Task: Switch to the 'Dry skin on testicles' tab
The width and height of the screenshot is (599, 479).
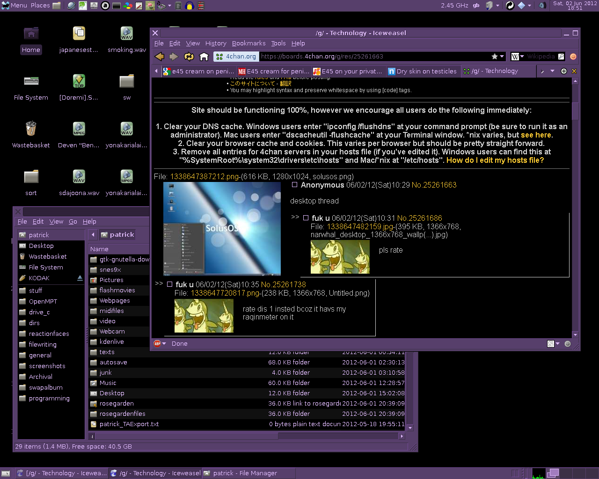Action: pos(422,71)
